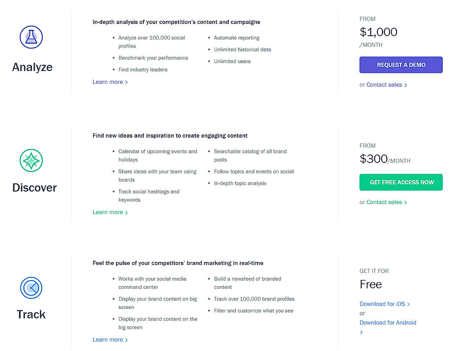Click the Track product heading
The height and width of the screenshot is (351, 450).
(31, 314)
